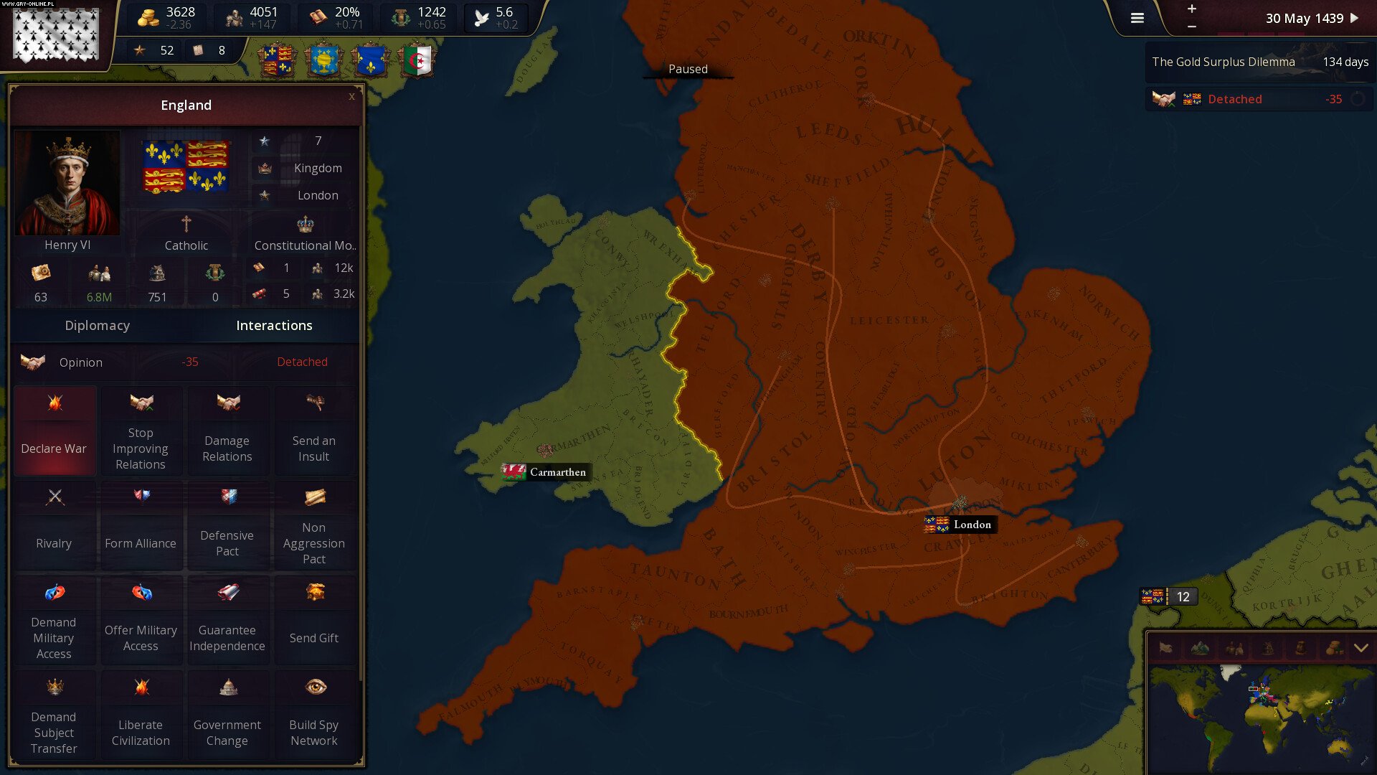Open the population map mode icon
1377x775 pixels.
[1234, 649]
